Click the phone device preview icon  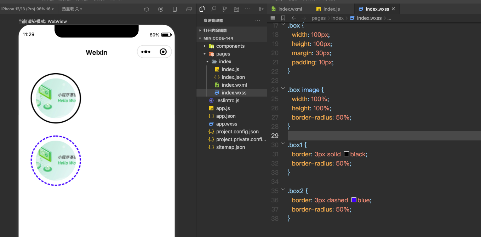tap(175, 9)
